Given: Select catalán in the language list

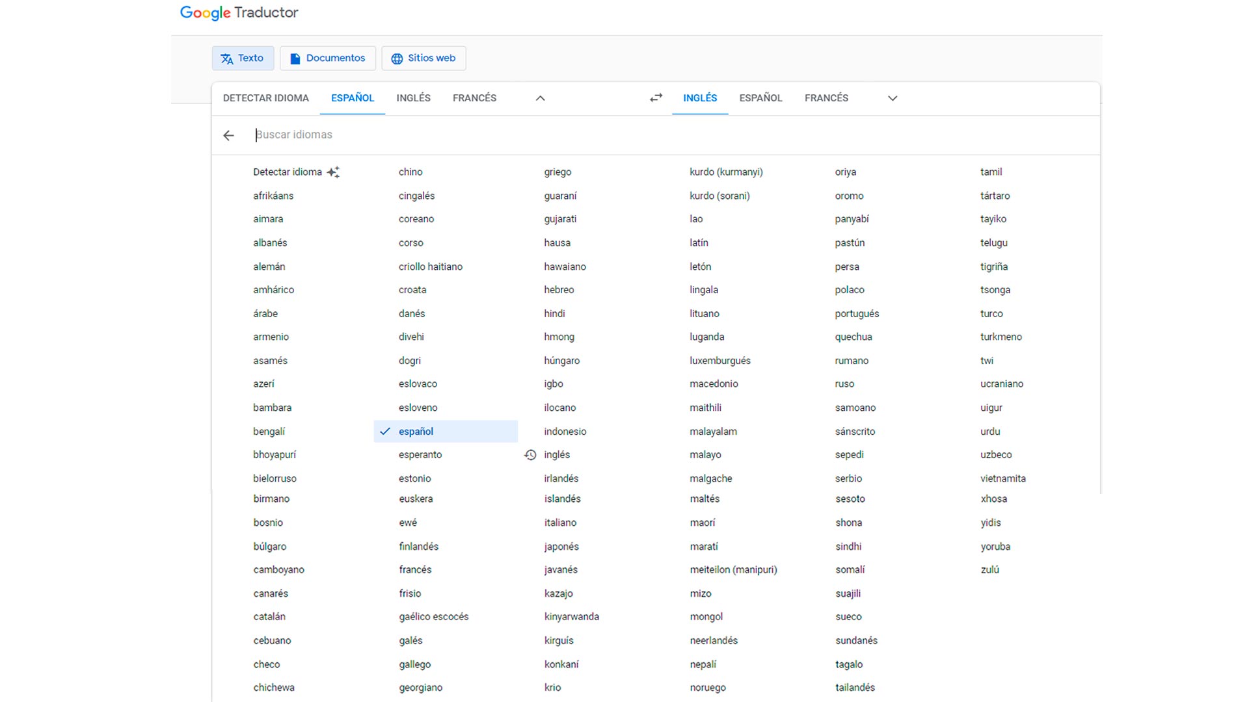Looking at the screenshot, I should (x=269, y=617).
